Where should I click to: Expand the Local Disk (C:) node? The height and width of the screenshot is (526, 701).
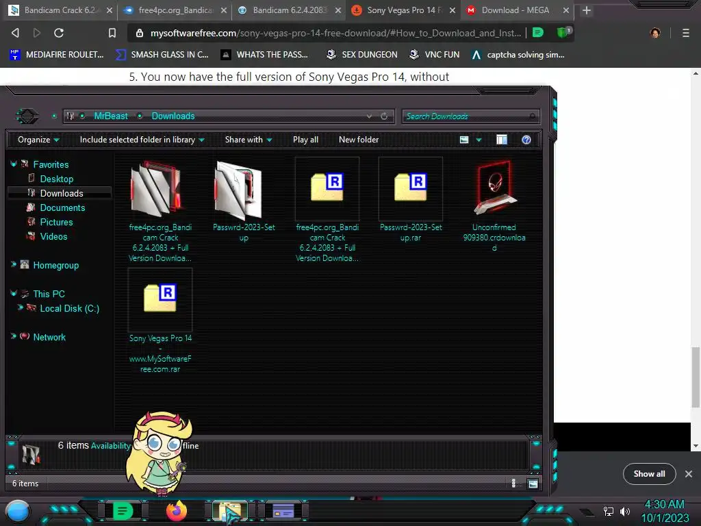20,308
